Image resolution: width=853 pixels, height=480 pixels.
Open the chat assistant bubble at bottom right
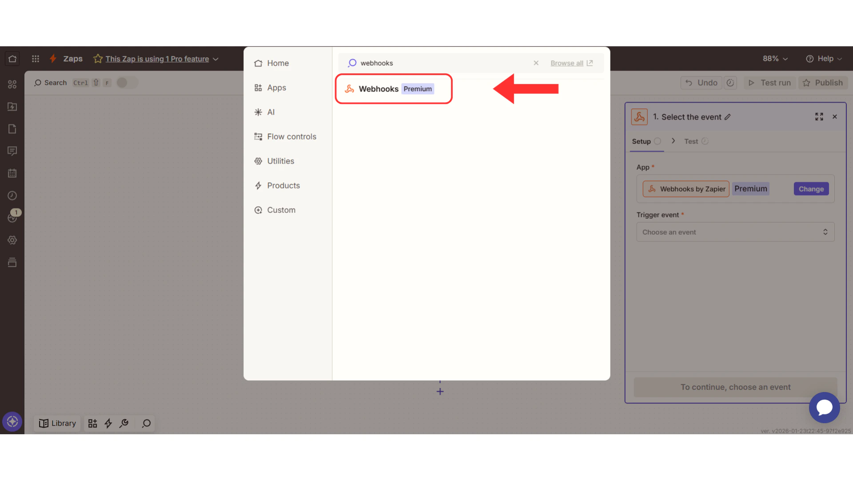pos(824,408)
